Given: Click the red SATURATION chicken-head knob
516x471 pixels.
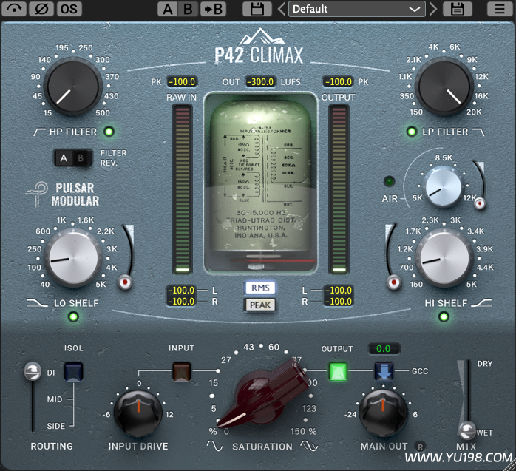Looking at the screenshot, I should click(x=263, y=395).
